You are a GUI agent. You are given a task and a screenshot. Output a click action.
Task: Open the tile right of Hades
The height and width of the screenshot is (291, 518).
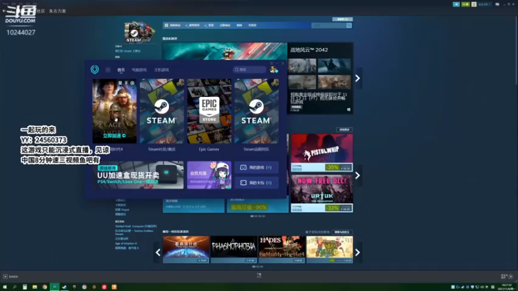click(x=330, y=250)
